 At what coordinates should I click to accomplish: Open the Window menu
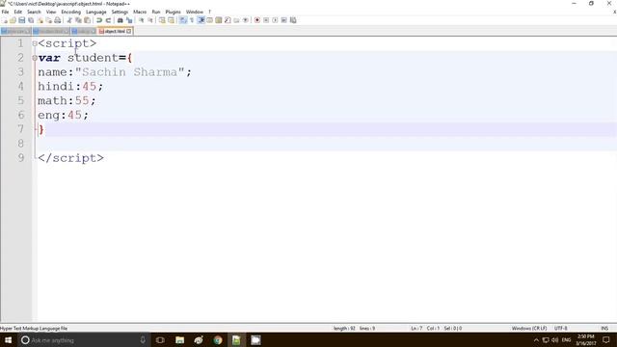195,12
